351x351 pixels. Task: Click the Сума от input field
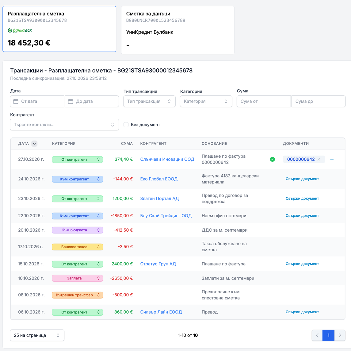[264, 101]
